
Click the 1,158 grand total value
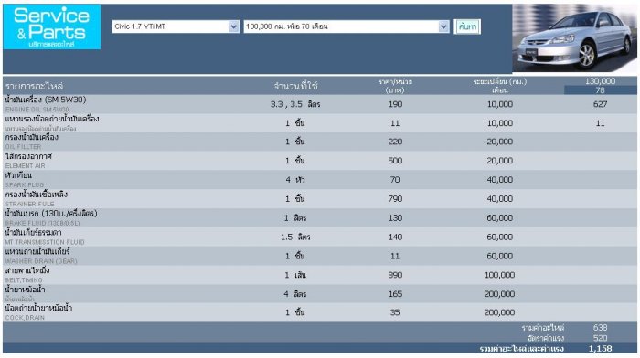600,349
